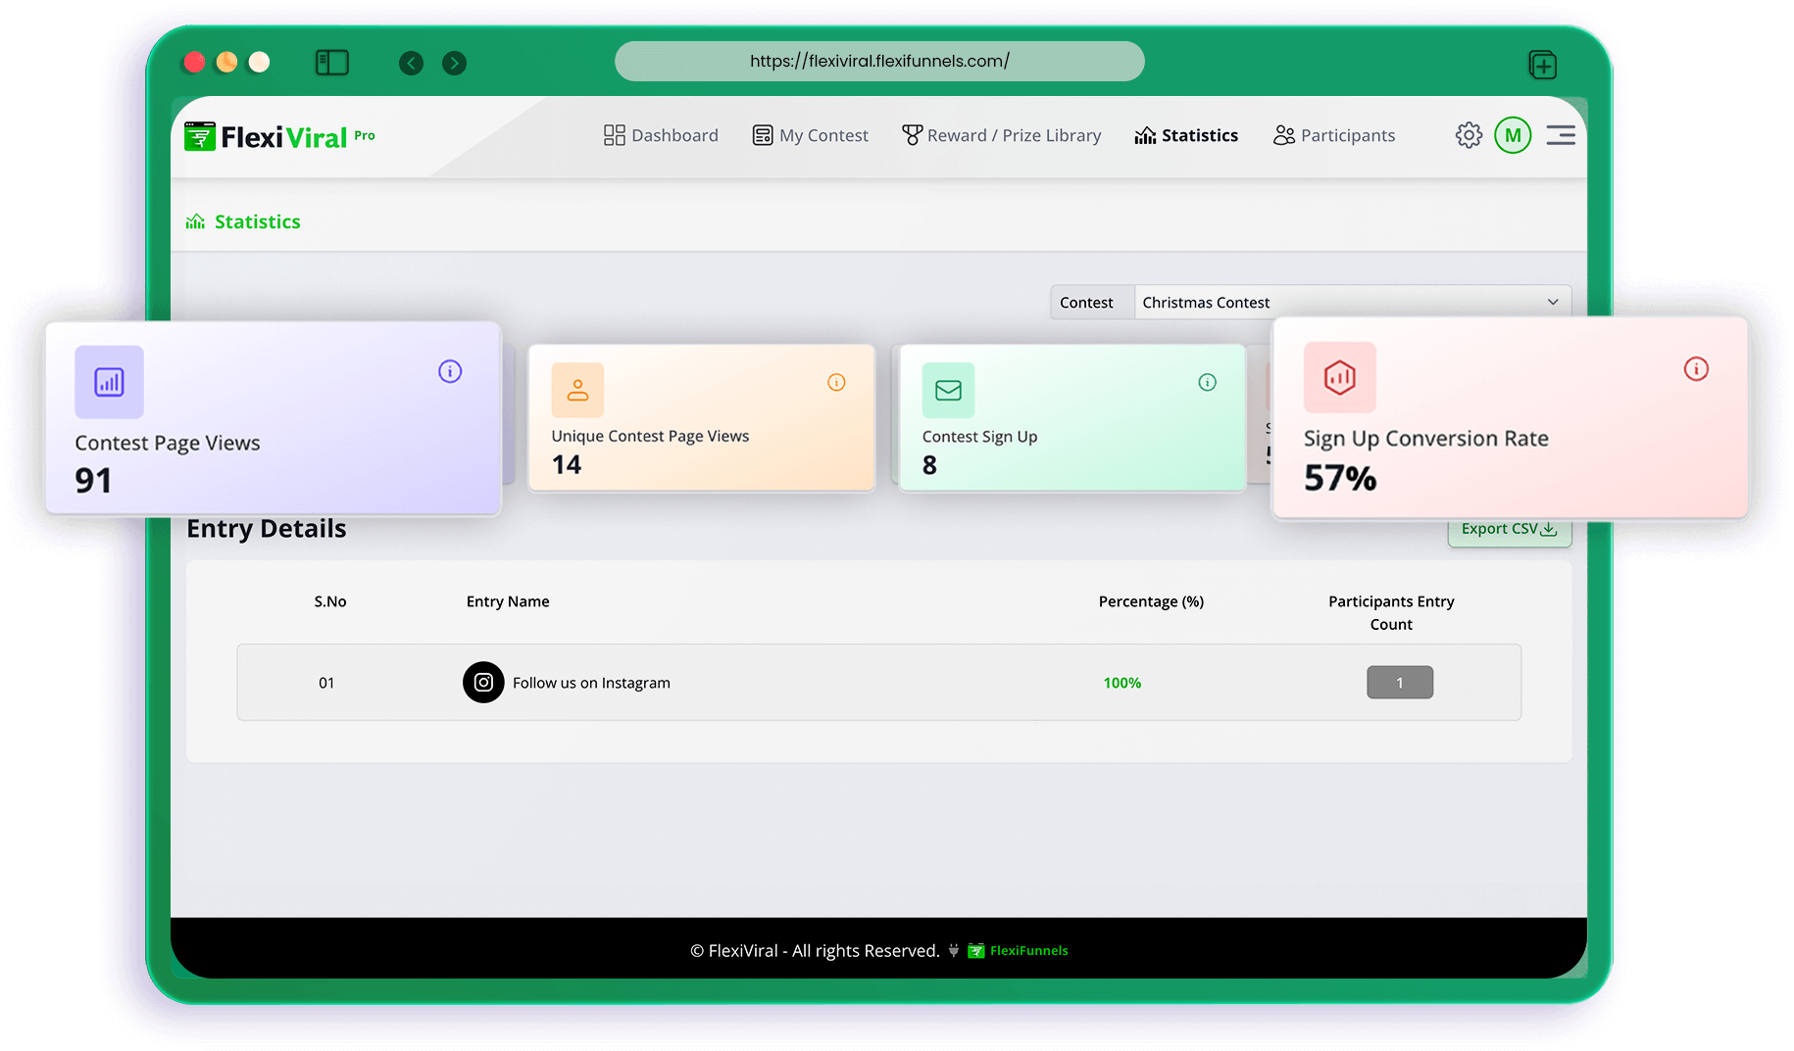Open Reward / Prize Library
The image size is (1794, 1051).
pos(1001,135)
